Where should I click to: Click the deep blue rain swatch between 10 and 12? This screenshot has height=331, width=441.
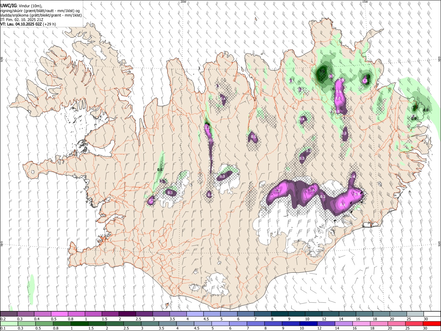point(308,324)
